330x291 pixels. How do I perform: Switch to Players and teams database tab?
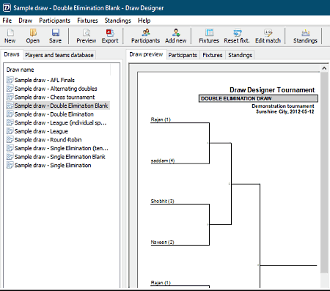(59, 55)
